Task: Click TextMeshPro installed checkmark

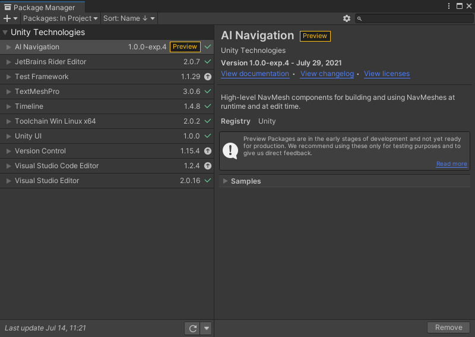Action: coord(208,92)
